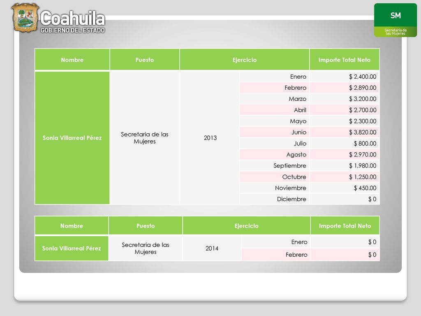The width and height of the screenshot is (421, 316).
Task: Click the "Abril" month cell
Action: (274, 110)
